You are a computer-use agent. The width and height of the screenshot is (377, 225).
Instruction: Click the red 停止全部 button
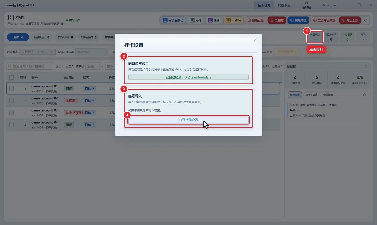click(350, 20)
